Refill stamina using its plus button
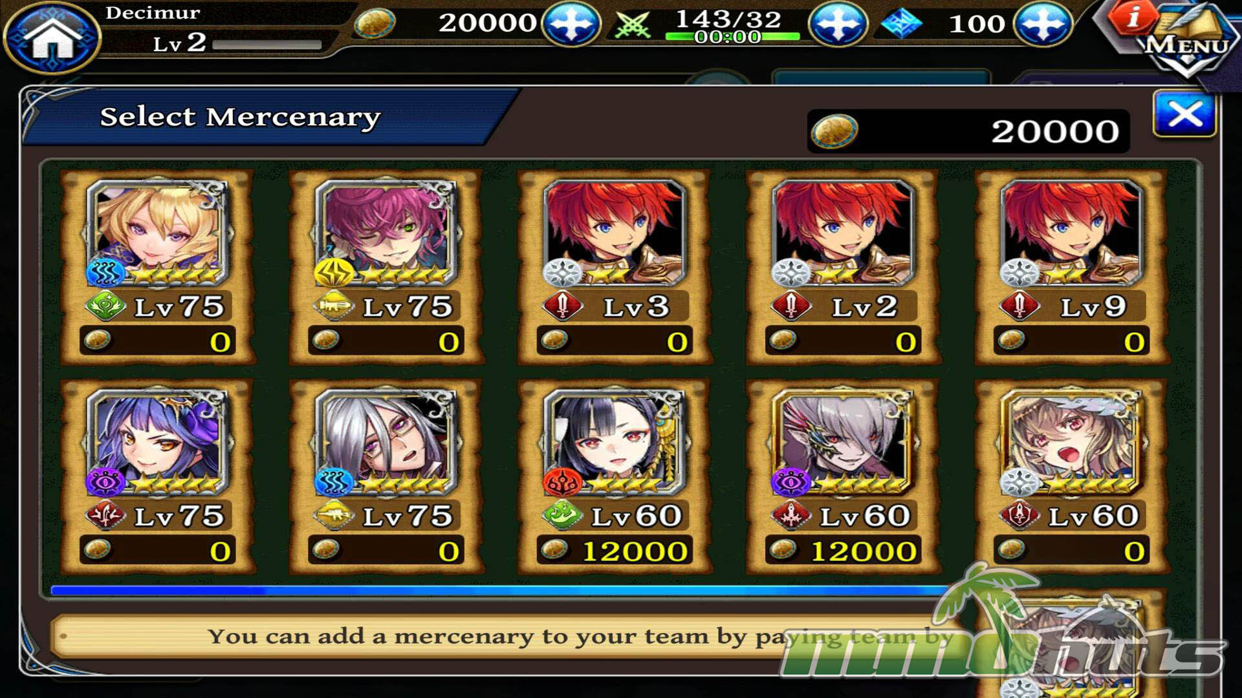Screen dimensions: 1242x698 (838, 24)
